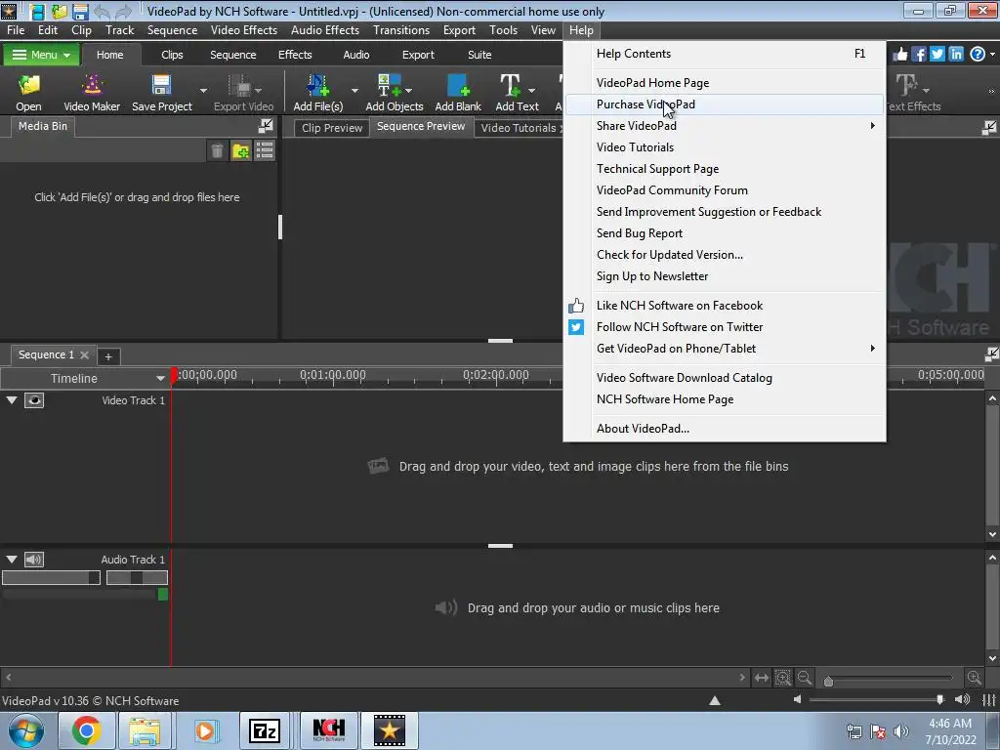Click the audio mixer bars icon in status bar

tap(989, 700)
